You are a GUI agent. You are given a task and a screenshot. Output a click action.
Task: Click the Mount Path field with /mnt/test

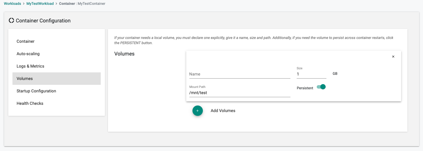(240, 93)
